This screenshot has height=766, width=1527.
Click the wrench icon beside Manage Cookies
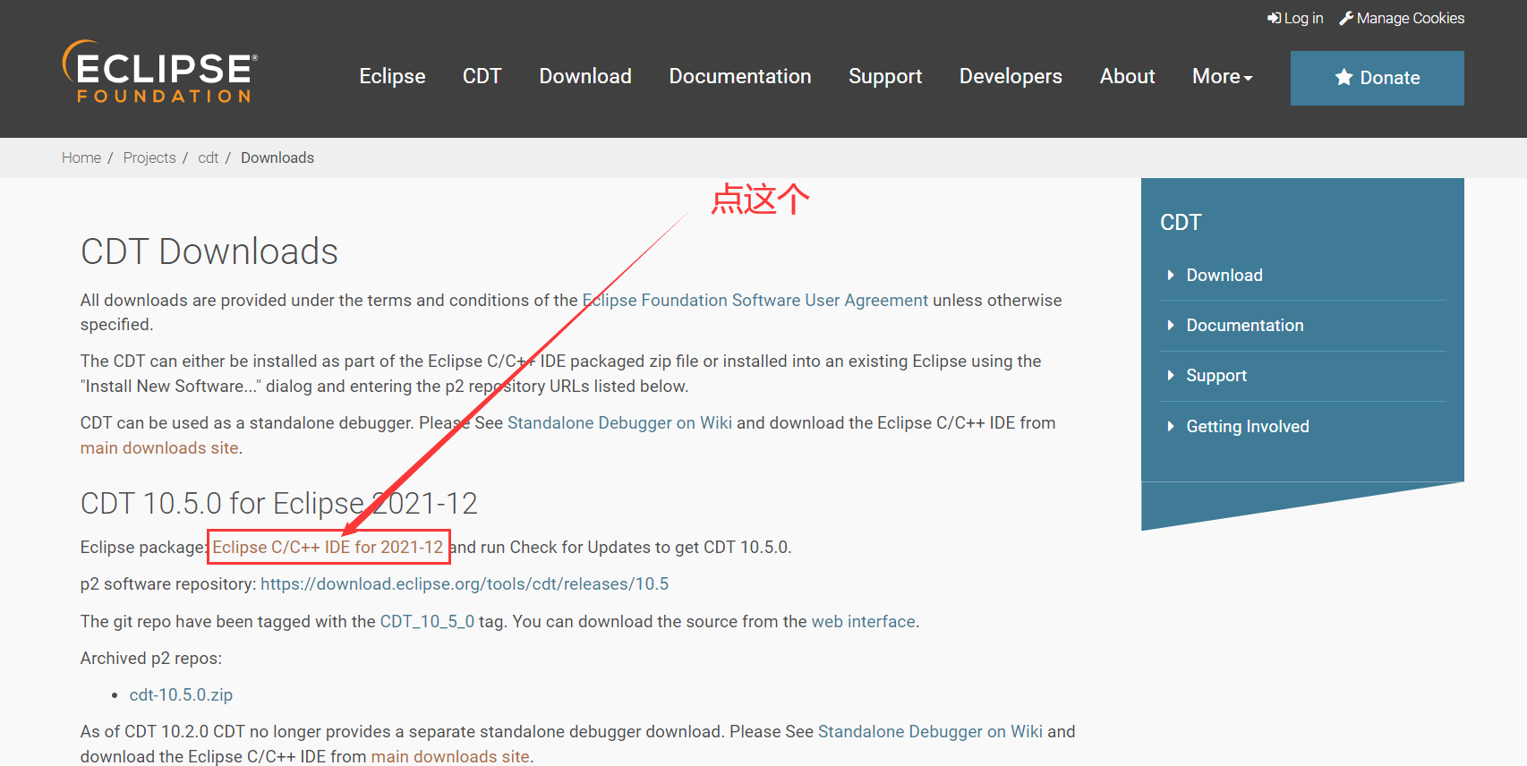(x=1346, y=18)
